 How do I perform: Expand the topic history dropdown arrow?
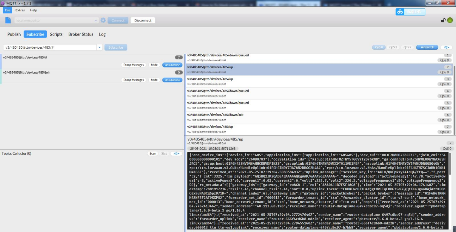[100, 47]
